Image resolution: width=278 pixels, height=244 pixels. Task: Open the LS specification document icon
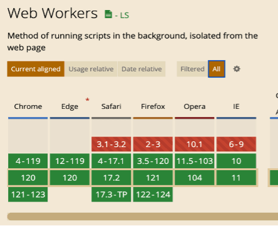108,14
